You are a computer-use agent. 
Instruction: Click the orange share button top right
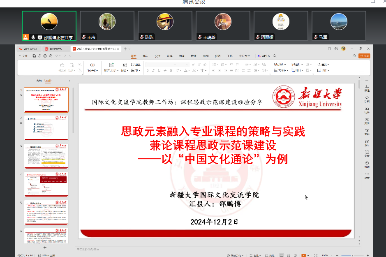click(364, 56)
